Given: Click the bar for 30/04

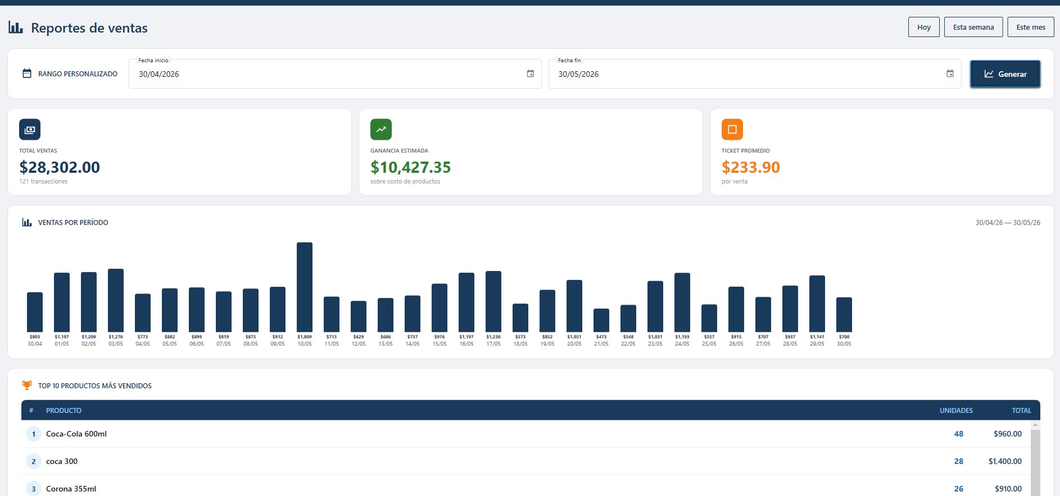Looking at the screenshot, I should click(x=35, y=312).
